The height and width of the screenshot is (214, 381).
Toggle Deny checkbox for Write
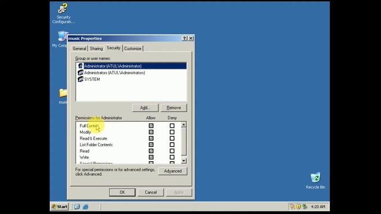[x=172, y=157]
